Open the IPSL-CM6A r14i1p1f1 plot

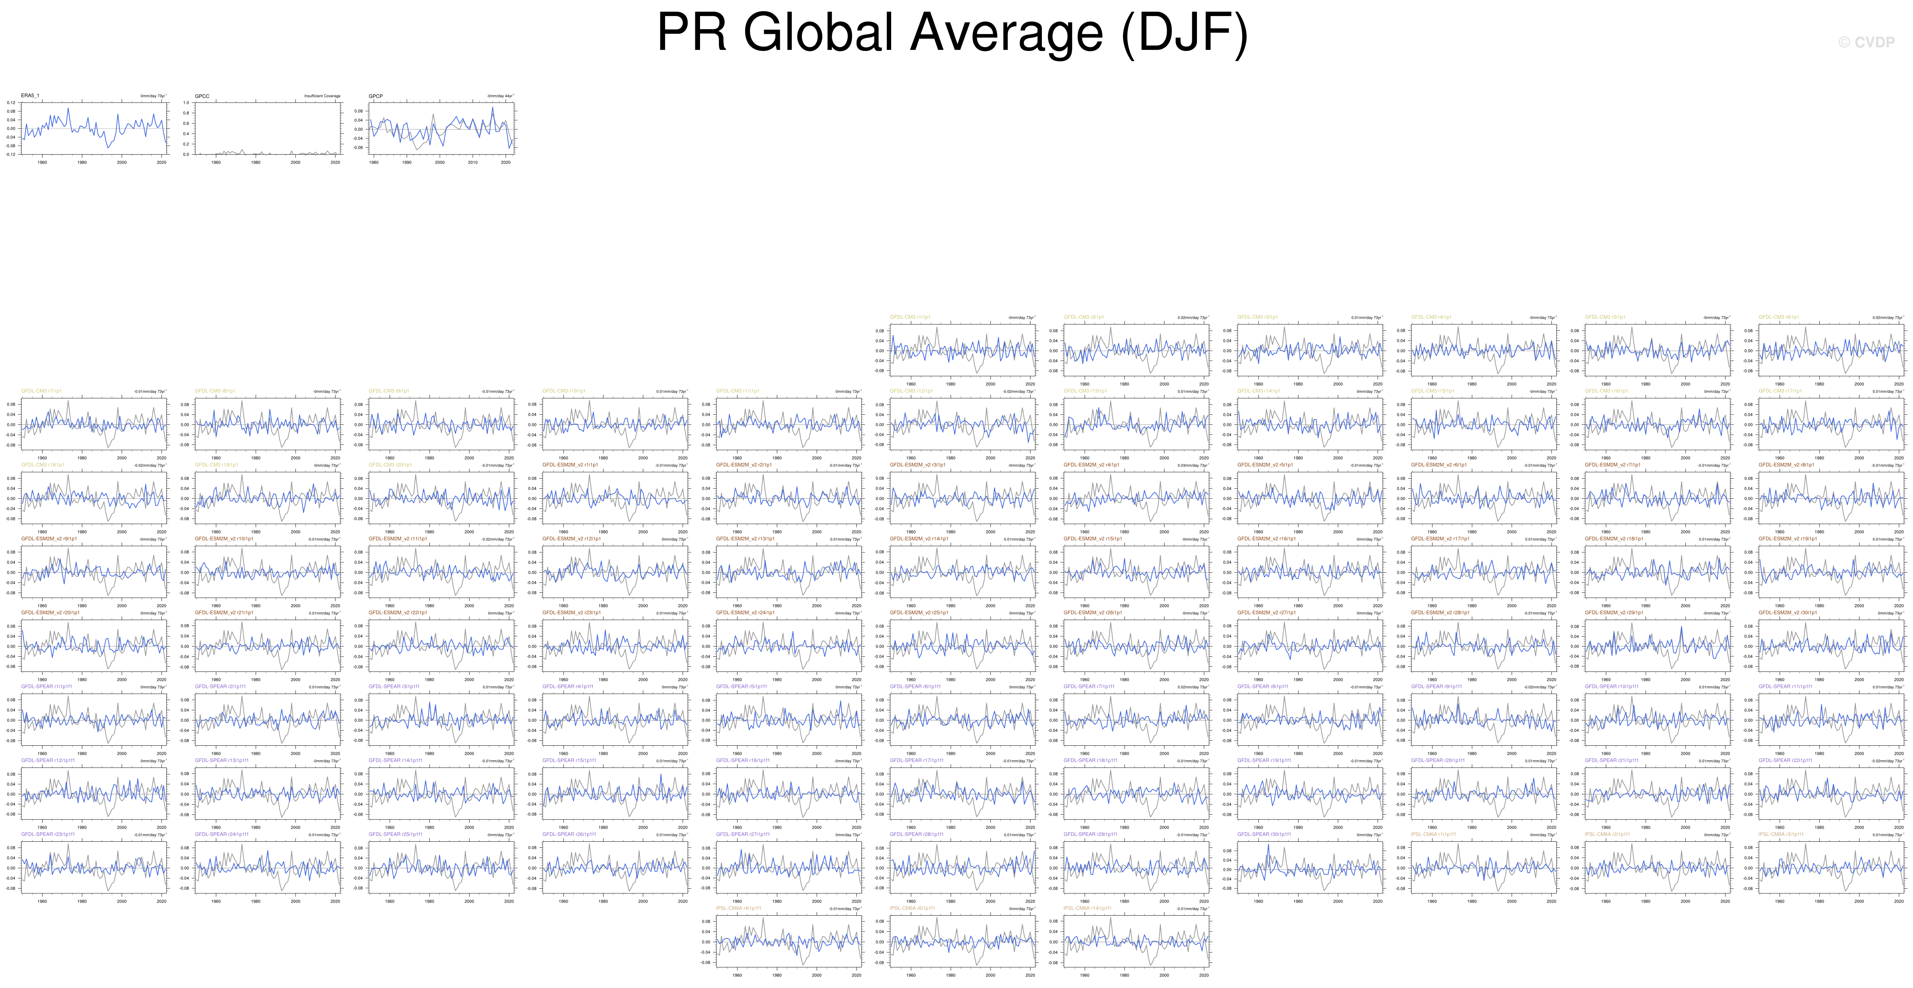1135,941
